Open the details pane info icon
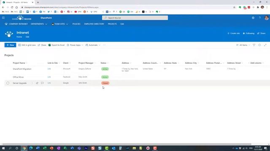 pyautogui.click(x=259, y=45)
